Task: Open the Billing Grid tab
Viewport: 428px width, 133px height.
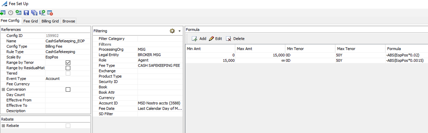Action: (x=50, y=21)
